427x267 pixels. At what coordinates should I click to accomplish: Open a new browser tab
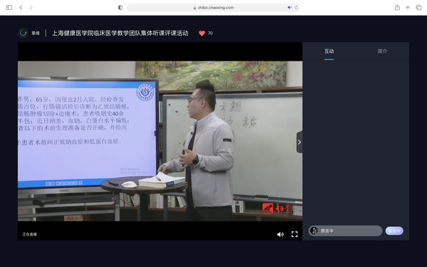click(407, 7)
